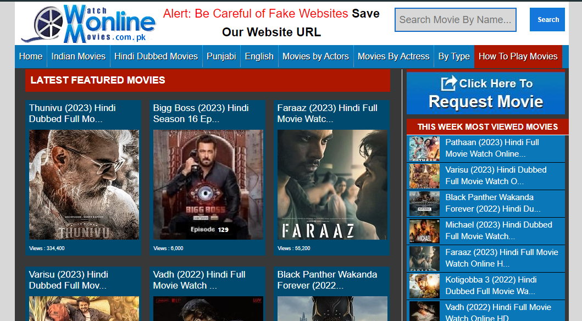Viewport: 582px width, 321px height.
Task: Open Varisu (2023) Hindi Dubbed featured title
Action: [x=69, y=280]
